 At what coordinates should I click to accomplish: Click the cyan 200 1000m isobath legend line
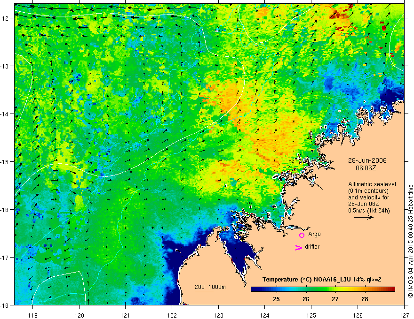pos(204,292)
